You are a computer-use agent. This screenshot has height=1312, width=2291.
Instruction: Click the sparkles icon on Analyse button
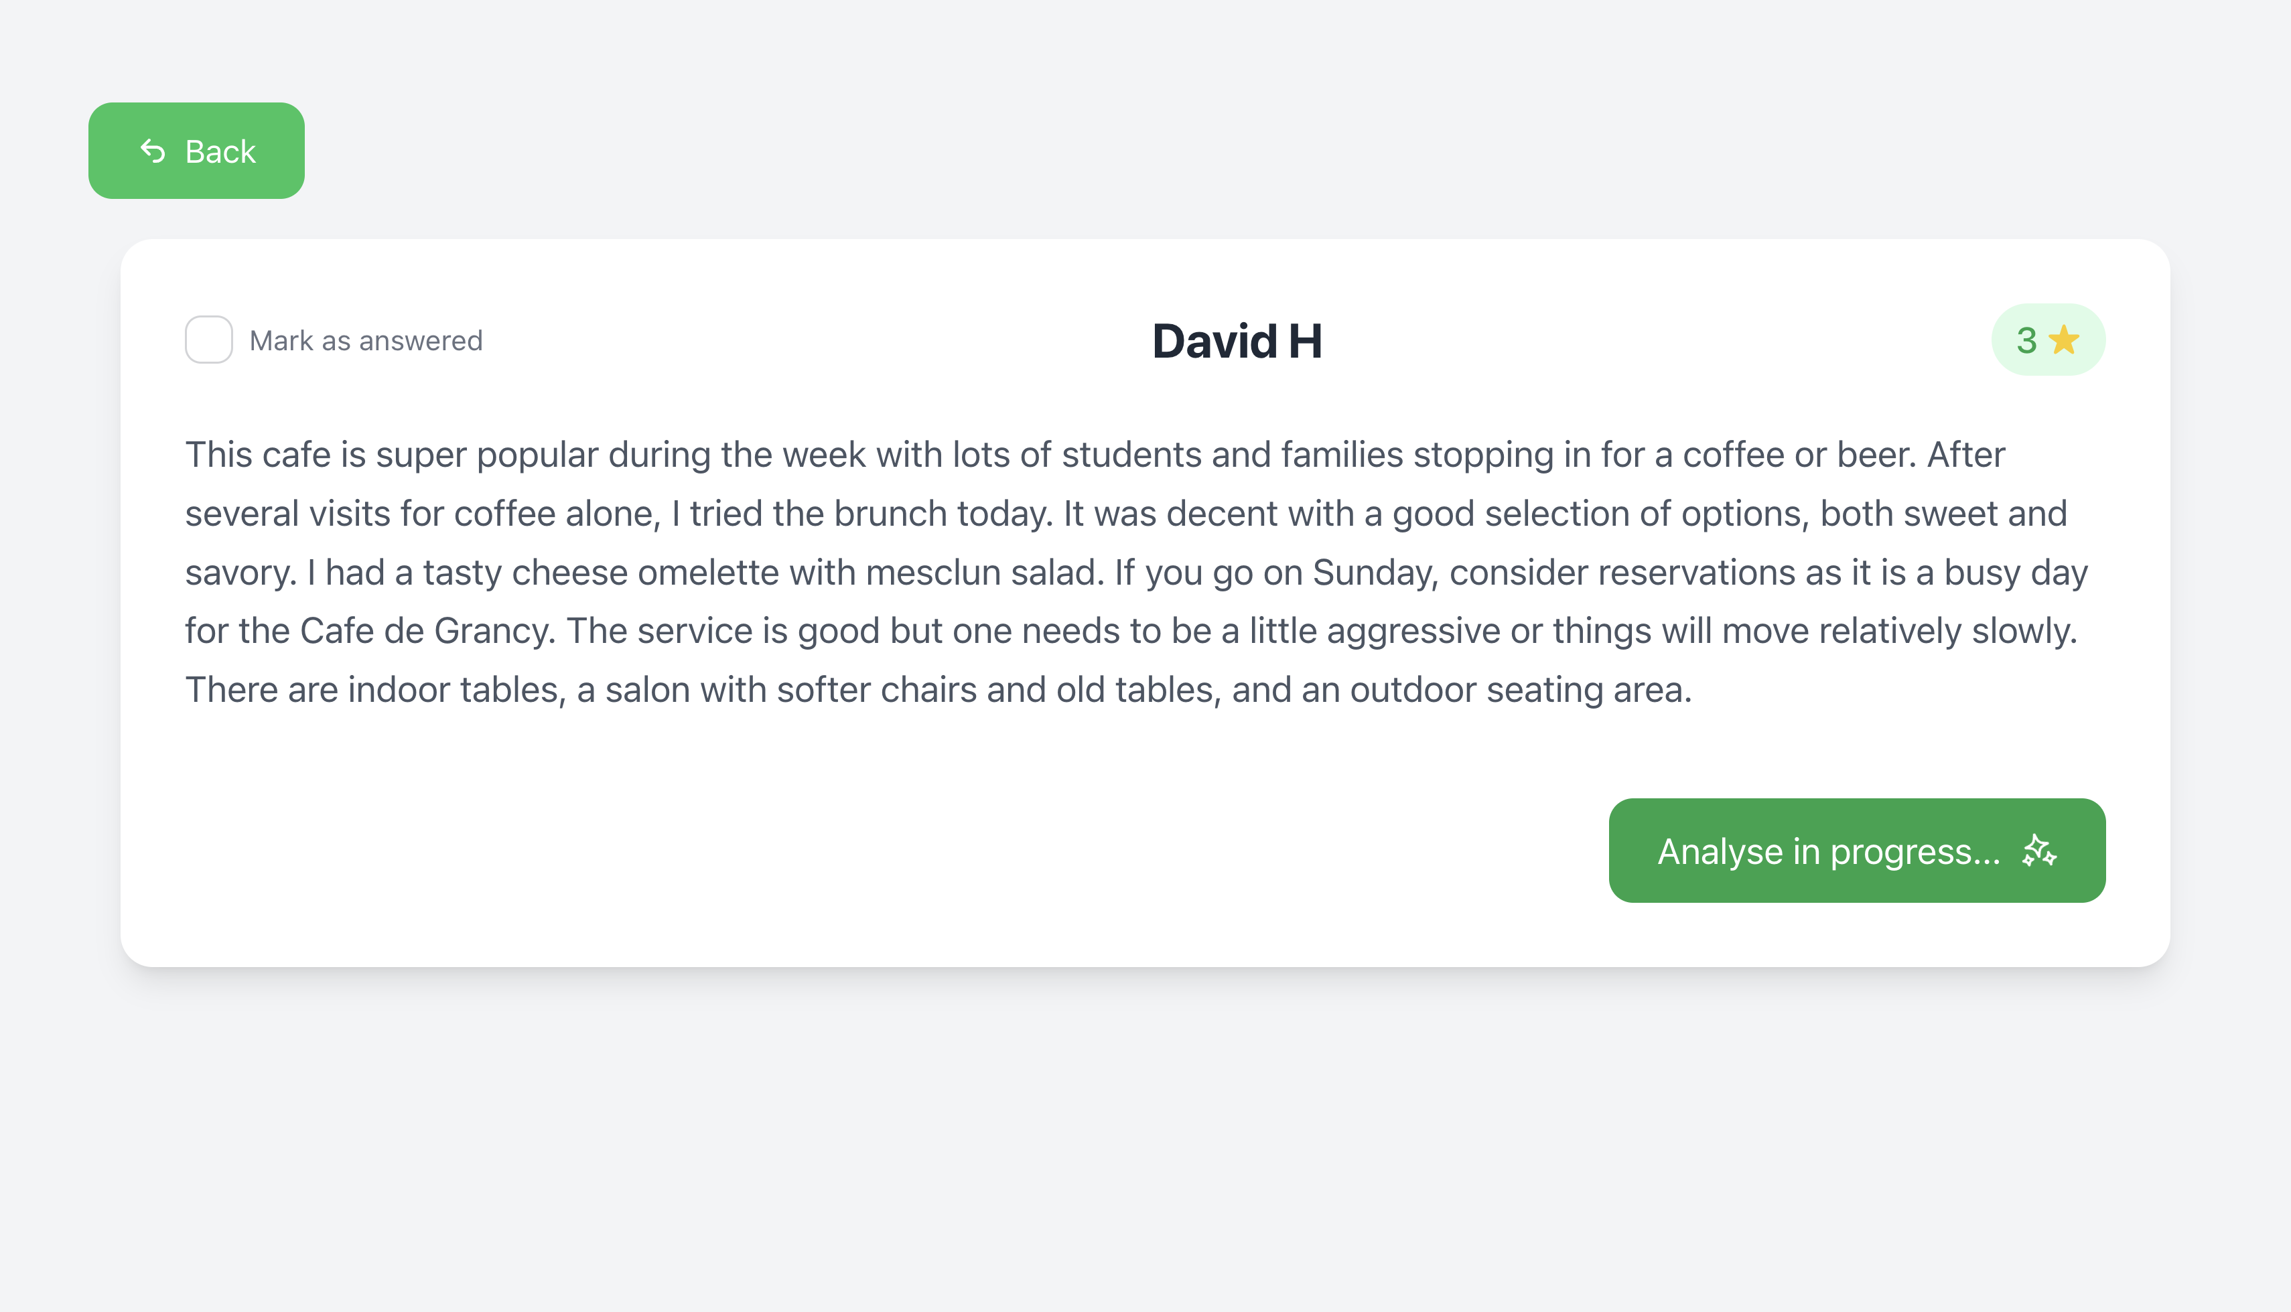click(2040, 851)
